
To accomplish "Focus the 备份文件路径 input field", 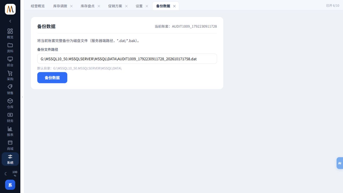I will 127,59.
